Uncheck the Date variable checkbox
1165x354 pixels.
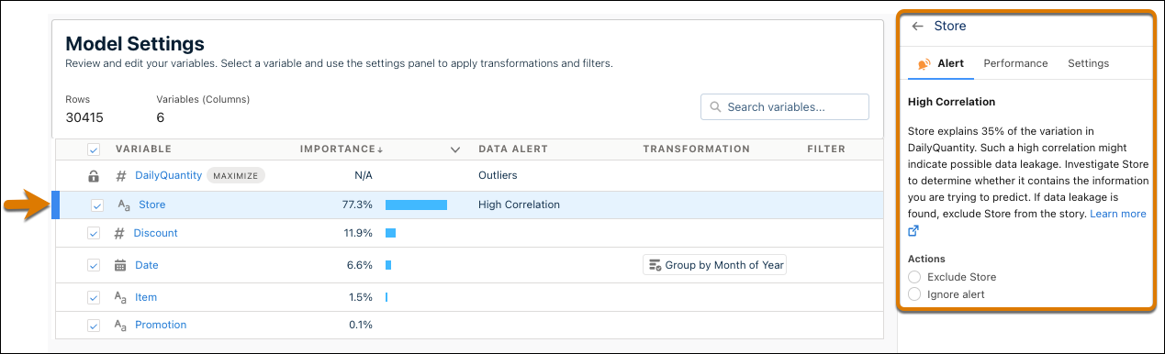tap(94, 265)
